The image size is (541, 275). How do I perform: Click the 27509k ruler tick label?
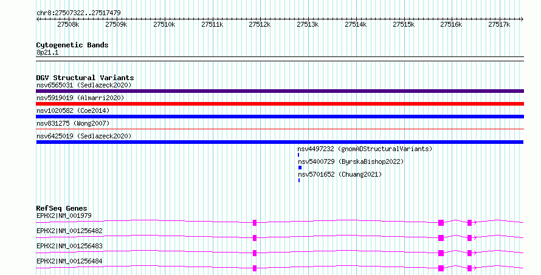click(116, 24)
